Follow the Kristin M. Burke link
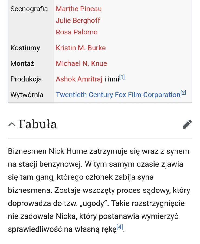This screenshot has height=244, width=200. (x=81, y=48)
